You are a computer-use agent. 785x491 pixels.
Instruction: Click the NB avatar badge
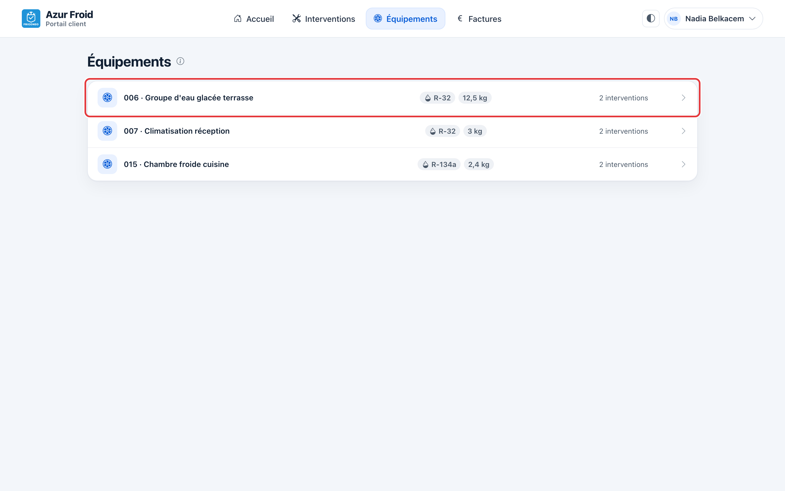click(674, 19)
